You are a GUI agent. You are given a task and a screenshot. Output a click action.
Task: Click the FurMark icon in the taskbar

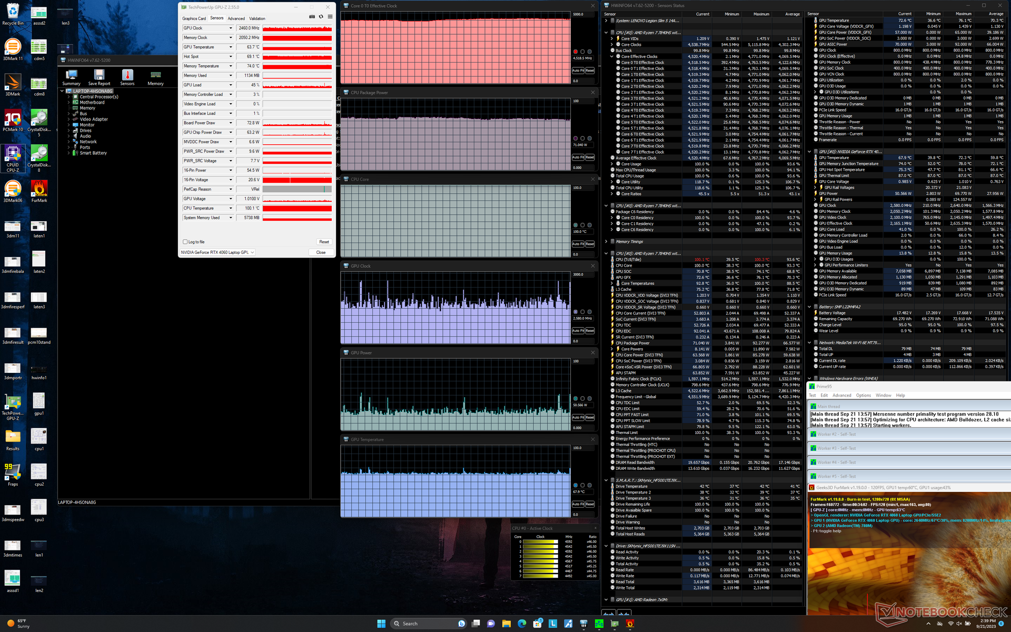pos(630,624)
